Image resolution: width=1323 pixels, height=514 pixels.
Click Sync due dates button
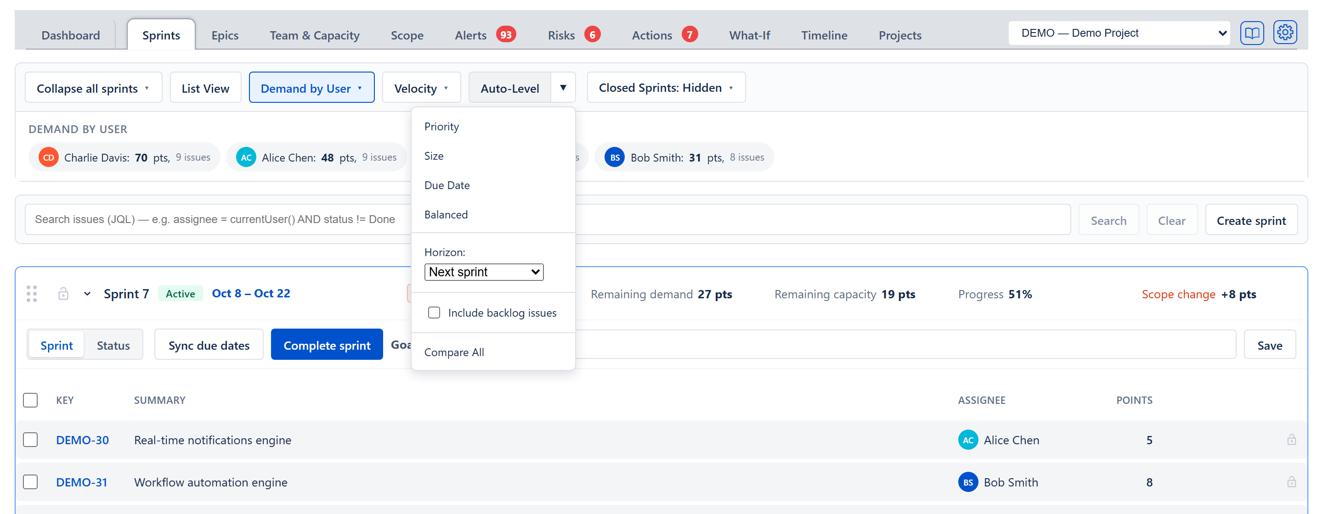(x=209, y=345)
